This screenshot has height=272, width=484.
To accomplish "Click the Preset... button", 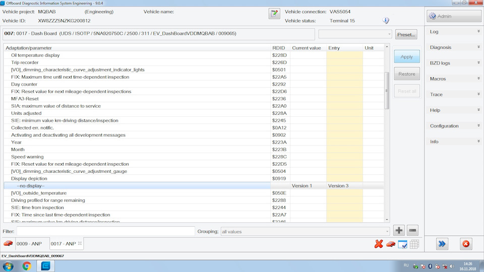I will 406,35.
